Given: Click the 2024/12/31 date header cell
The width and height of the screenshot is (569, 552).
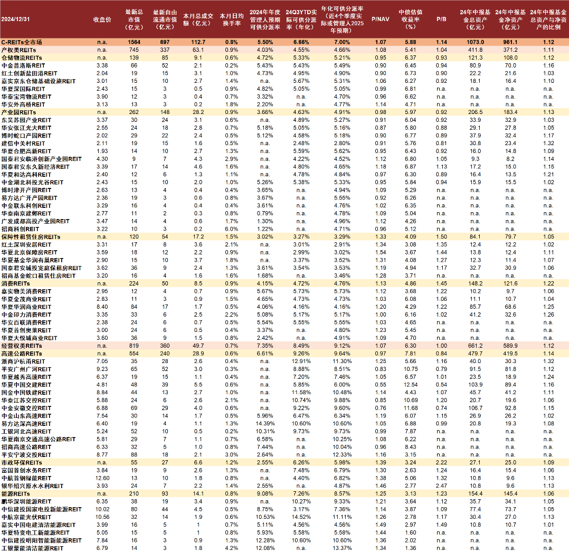Looking at the screenshot, I should pos(15,19).
